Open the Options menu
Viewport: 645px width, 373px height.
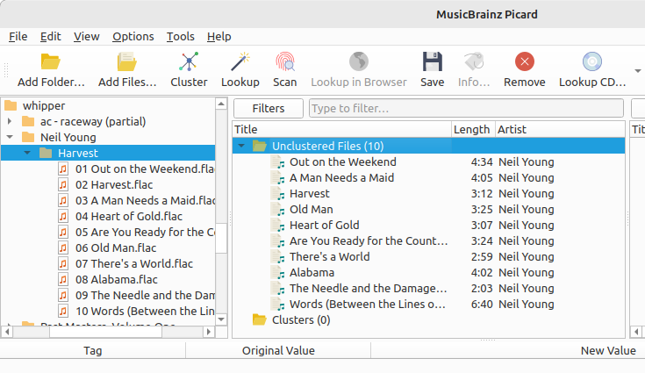pyautogui.click(x=133, y=37)
